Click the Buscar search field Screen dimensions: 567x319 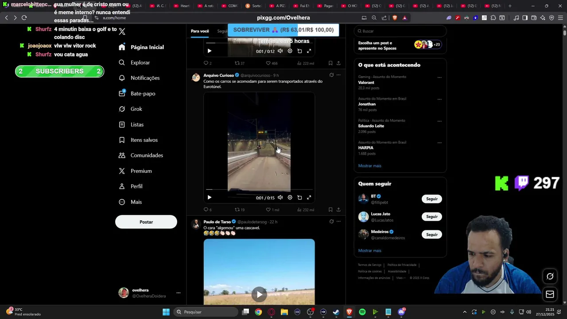(400, 31)
